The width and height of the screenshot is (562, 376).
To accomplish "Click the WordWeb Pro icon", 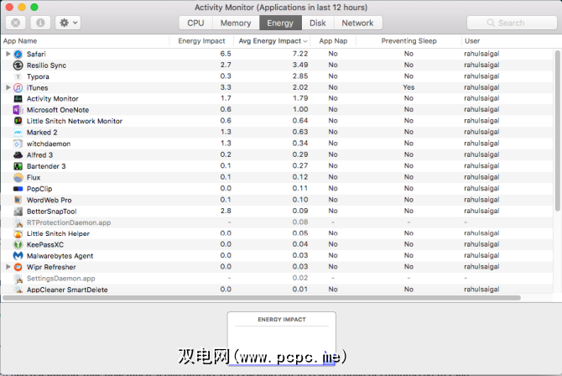I will (18, 200).
